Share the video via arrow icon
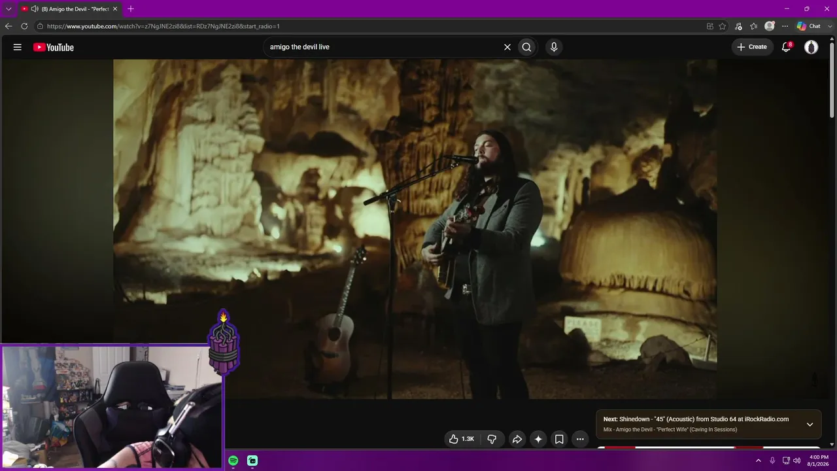The width and height of the screenshot is (837, 471). point(517,439)
